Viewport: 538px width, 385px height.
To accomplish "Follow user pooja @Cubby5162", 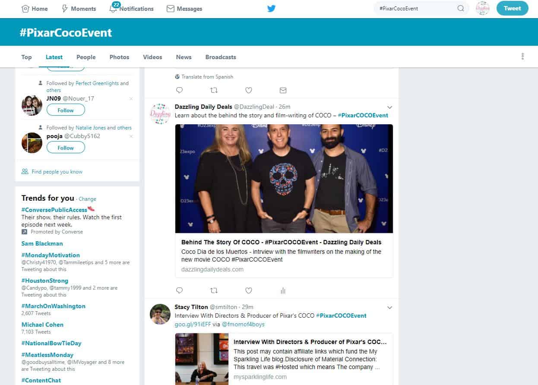I will tap(65, 147).
